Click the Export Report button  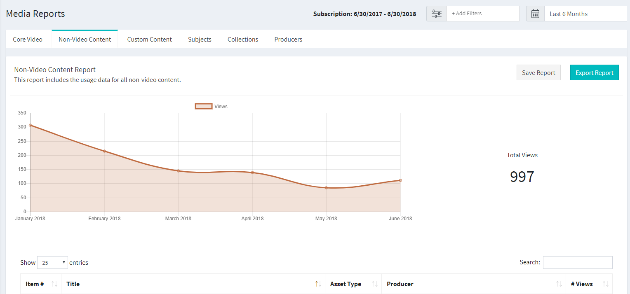(x=595, y=72)
